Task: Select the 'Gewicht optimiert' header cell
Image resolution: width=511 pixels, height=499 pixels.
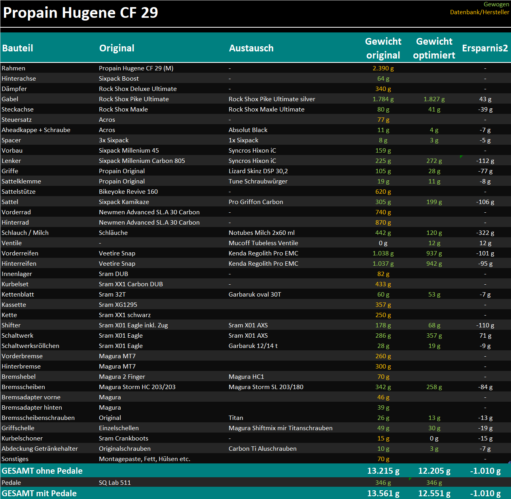Action: pos(434,48)
